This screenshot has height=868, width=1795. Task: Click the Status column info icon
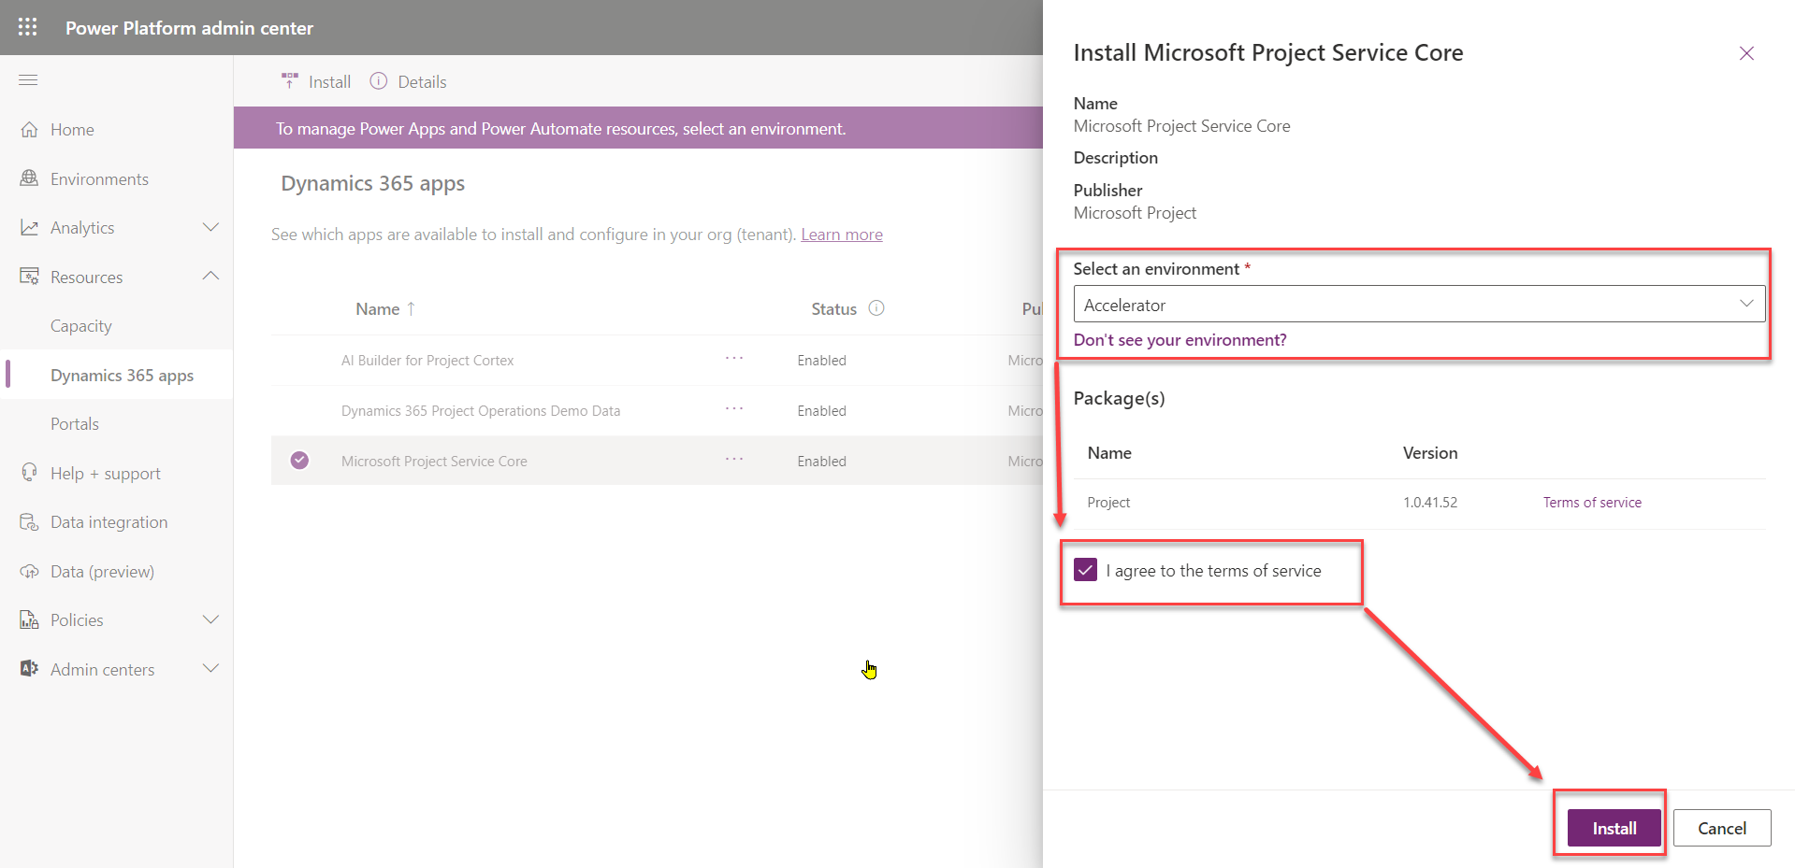tap(876, 308)
